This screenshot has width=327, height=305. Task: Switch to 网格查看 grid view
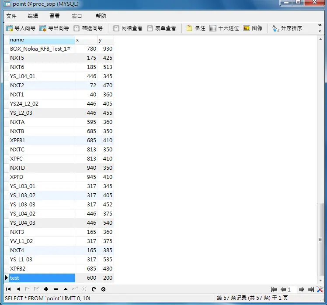click(128, 28)
